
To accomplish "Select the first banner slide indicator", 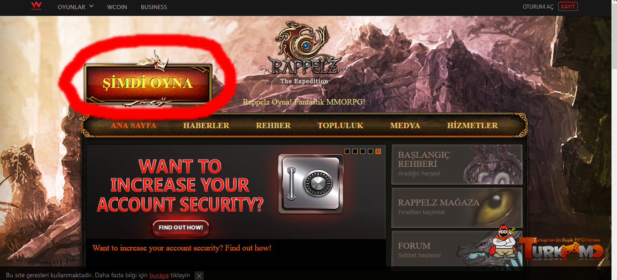I will pos(347,151).
